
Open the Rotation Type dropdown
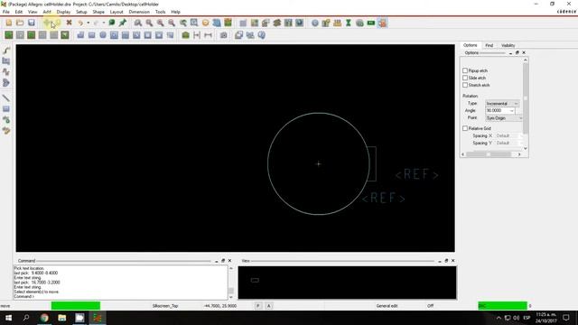pyautogui.click(x=502, y=104)
